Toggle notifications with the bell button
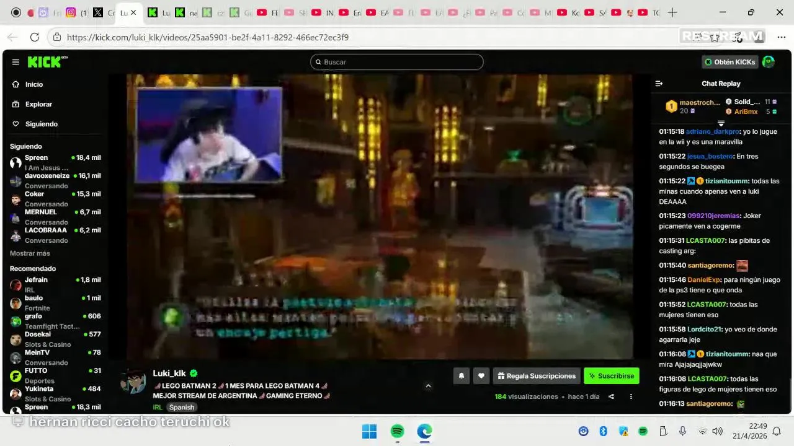 click(x=462, y=376)
